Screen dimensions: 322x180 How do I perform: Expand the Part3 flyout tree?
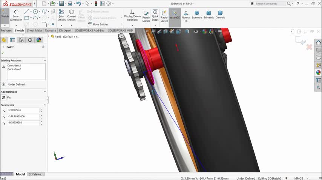click(x=49, y=36)
